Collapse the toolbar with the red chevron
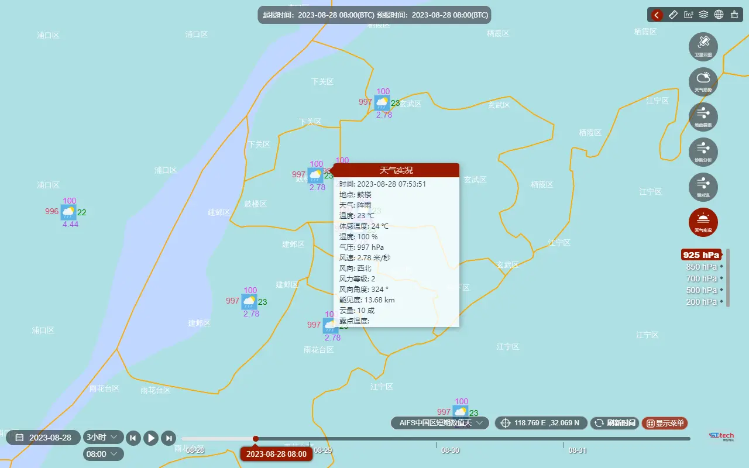Viewport: 749px width, 468px height. click(x=655, y=15)
